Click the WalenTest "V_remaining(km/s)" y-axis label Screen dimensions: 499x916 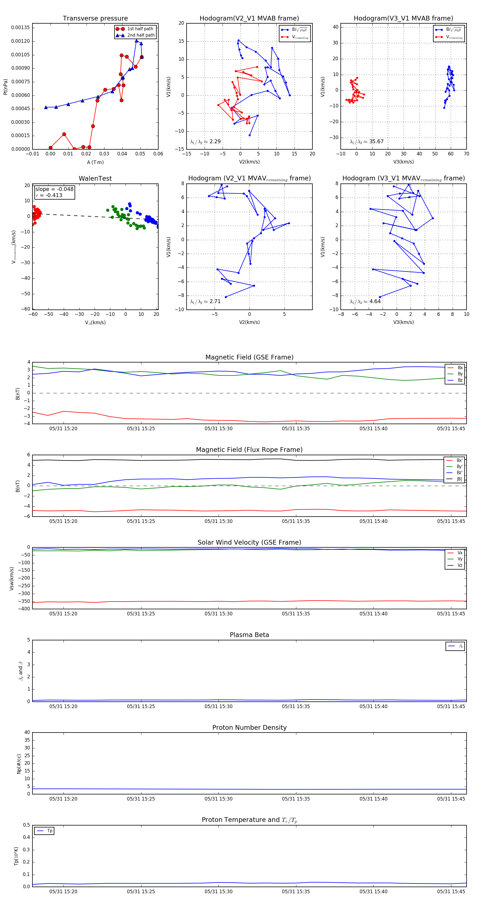click(x=14, y=247)
